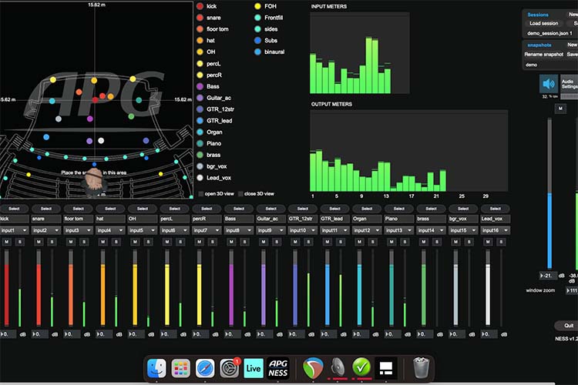This screenshot has width=578, height=385.
Task: Click the Organ channel fader
Action: 359,287
